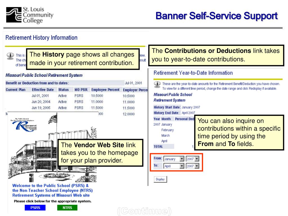Click the 'Jul 01, 2001' effective date cell
This screenshot has width=288, height=216.
40,96
